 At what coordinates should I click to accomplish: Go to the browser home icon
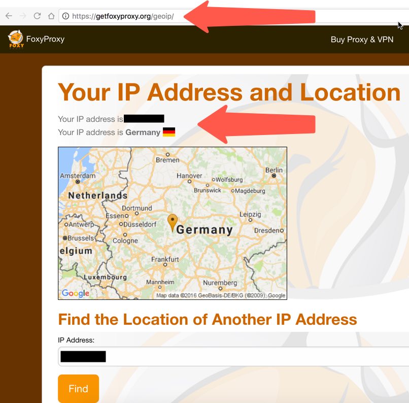[x=51, y=16]
